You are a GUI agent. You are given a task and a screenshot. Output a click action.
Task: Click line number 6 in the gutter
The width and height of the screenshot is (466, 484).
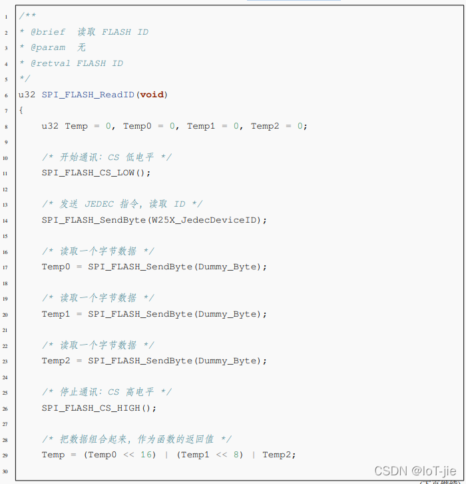(6, 95)
